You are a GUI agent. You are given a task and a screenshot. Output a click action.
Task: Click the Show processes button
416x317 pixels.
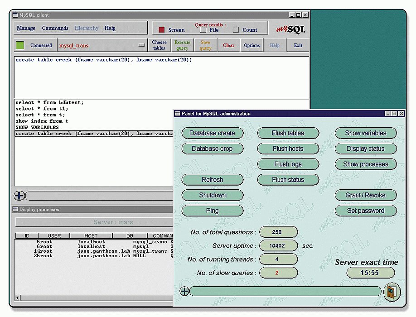click(x=365, y=164)
